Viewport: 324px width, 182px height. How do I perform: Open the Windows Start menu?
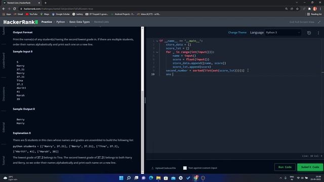(x=121, y=178)
